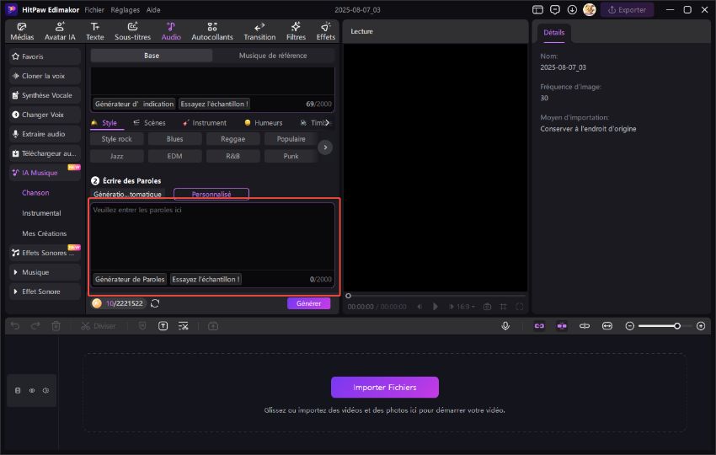The image size is (716, 455).
Task: Click the lyrics text input area
Action: coord(212,236)
